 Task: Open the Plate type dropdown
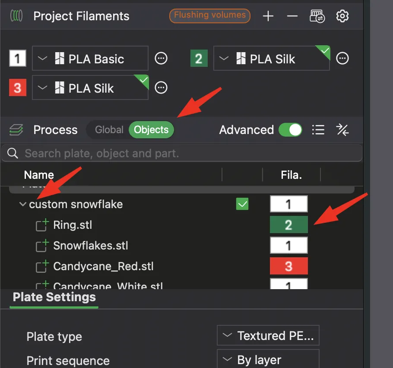(x=268, y=336)
